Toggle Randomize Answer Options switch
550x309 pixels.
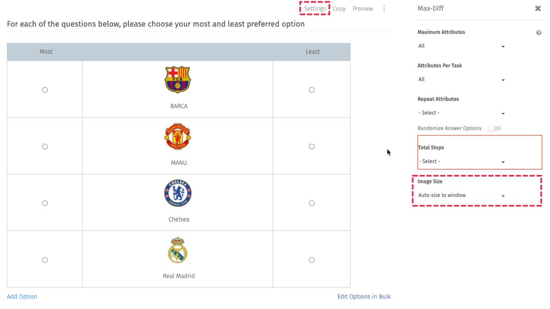pyautogui.click(x=495, y=129)
